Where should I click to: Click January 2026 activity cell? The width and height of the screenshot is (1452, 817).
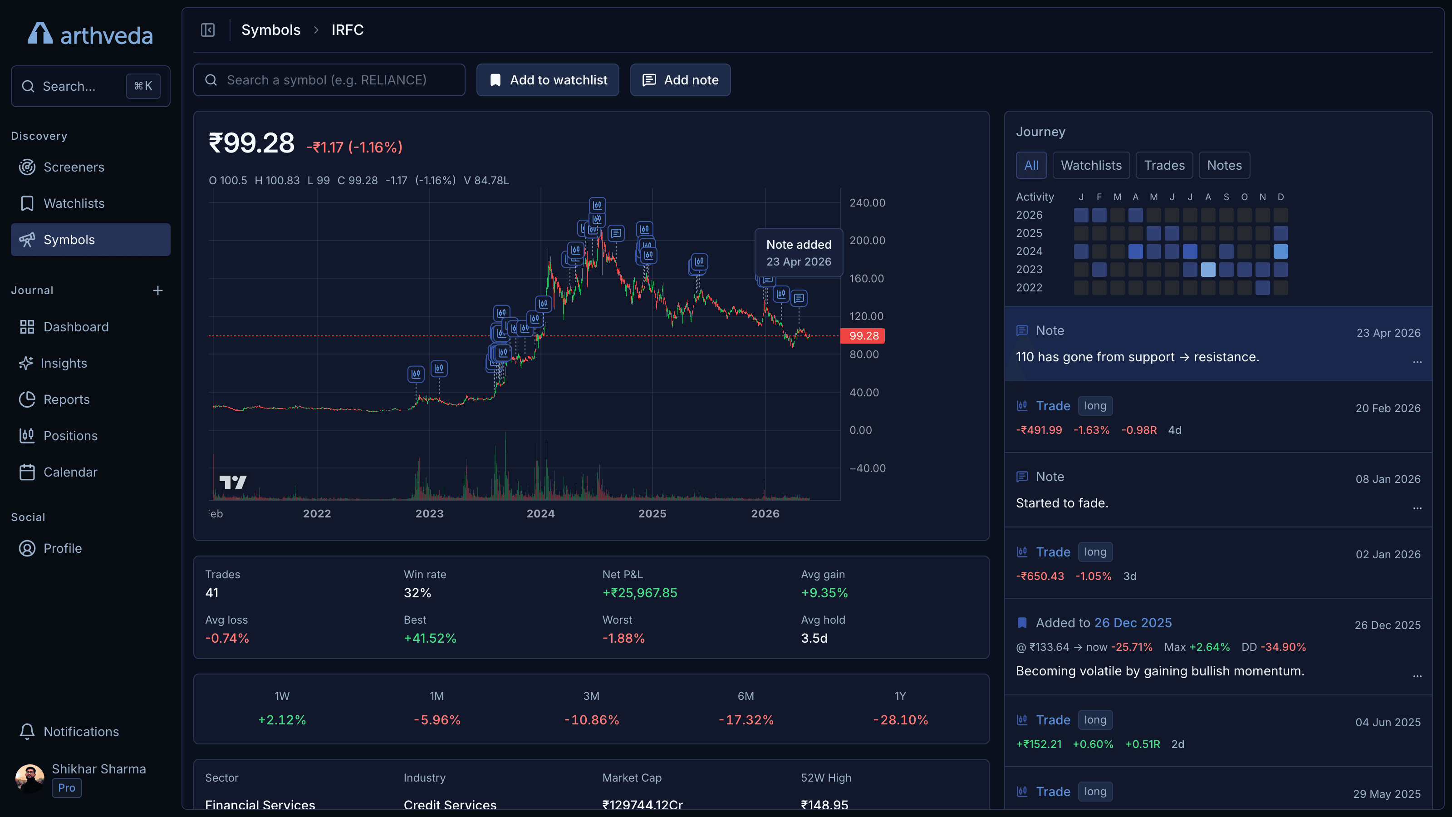pyautogui.click(x=1080, y=215)
